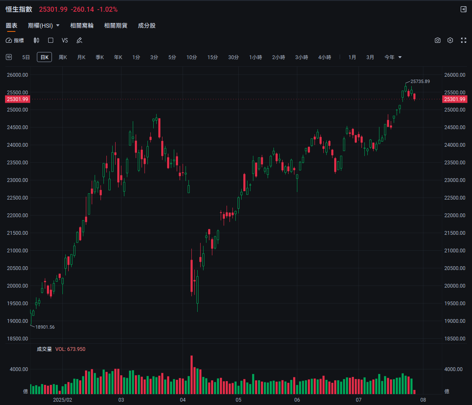Switch to 周K weekly candlestick view
Viewport: 472px width, 405px height.
62,57
